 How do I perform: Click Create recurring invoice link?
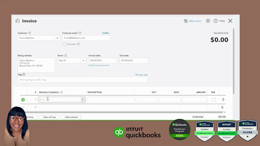coord(99,65)
